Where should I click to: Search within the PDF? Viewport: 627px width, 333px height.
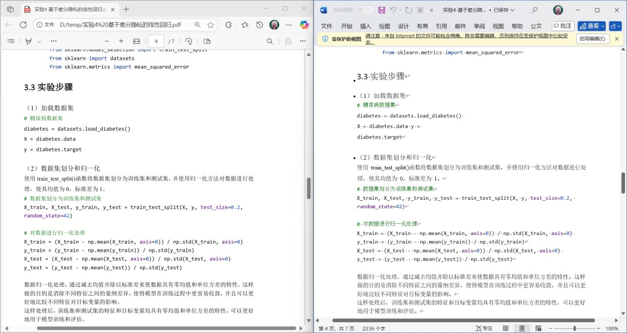tap(270, 42)
